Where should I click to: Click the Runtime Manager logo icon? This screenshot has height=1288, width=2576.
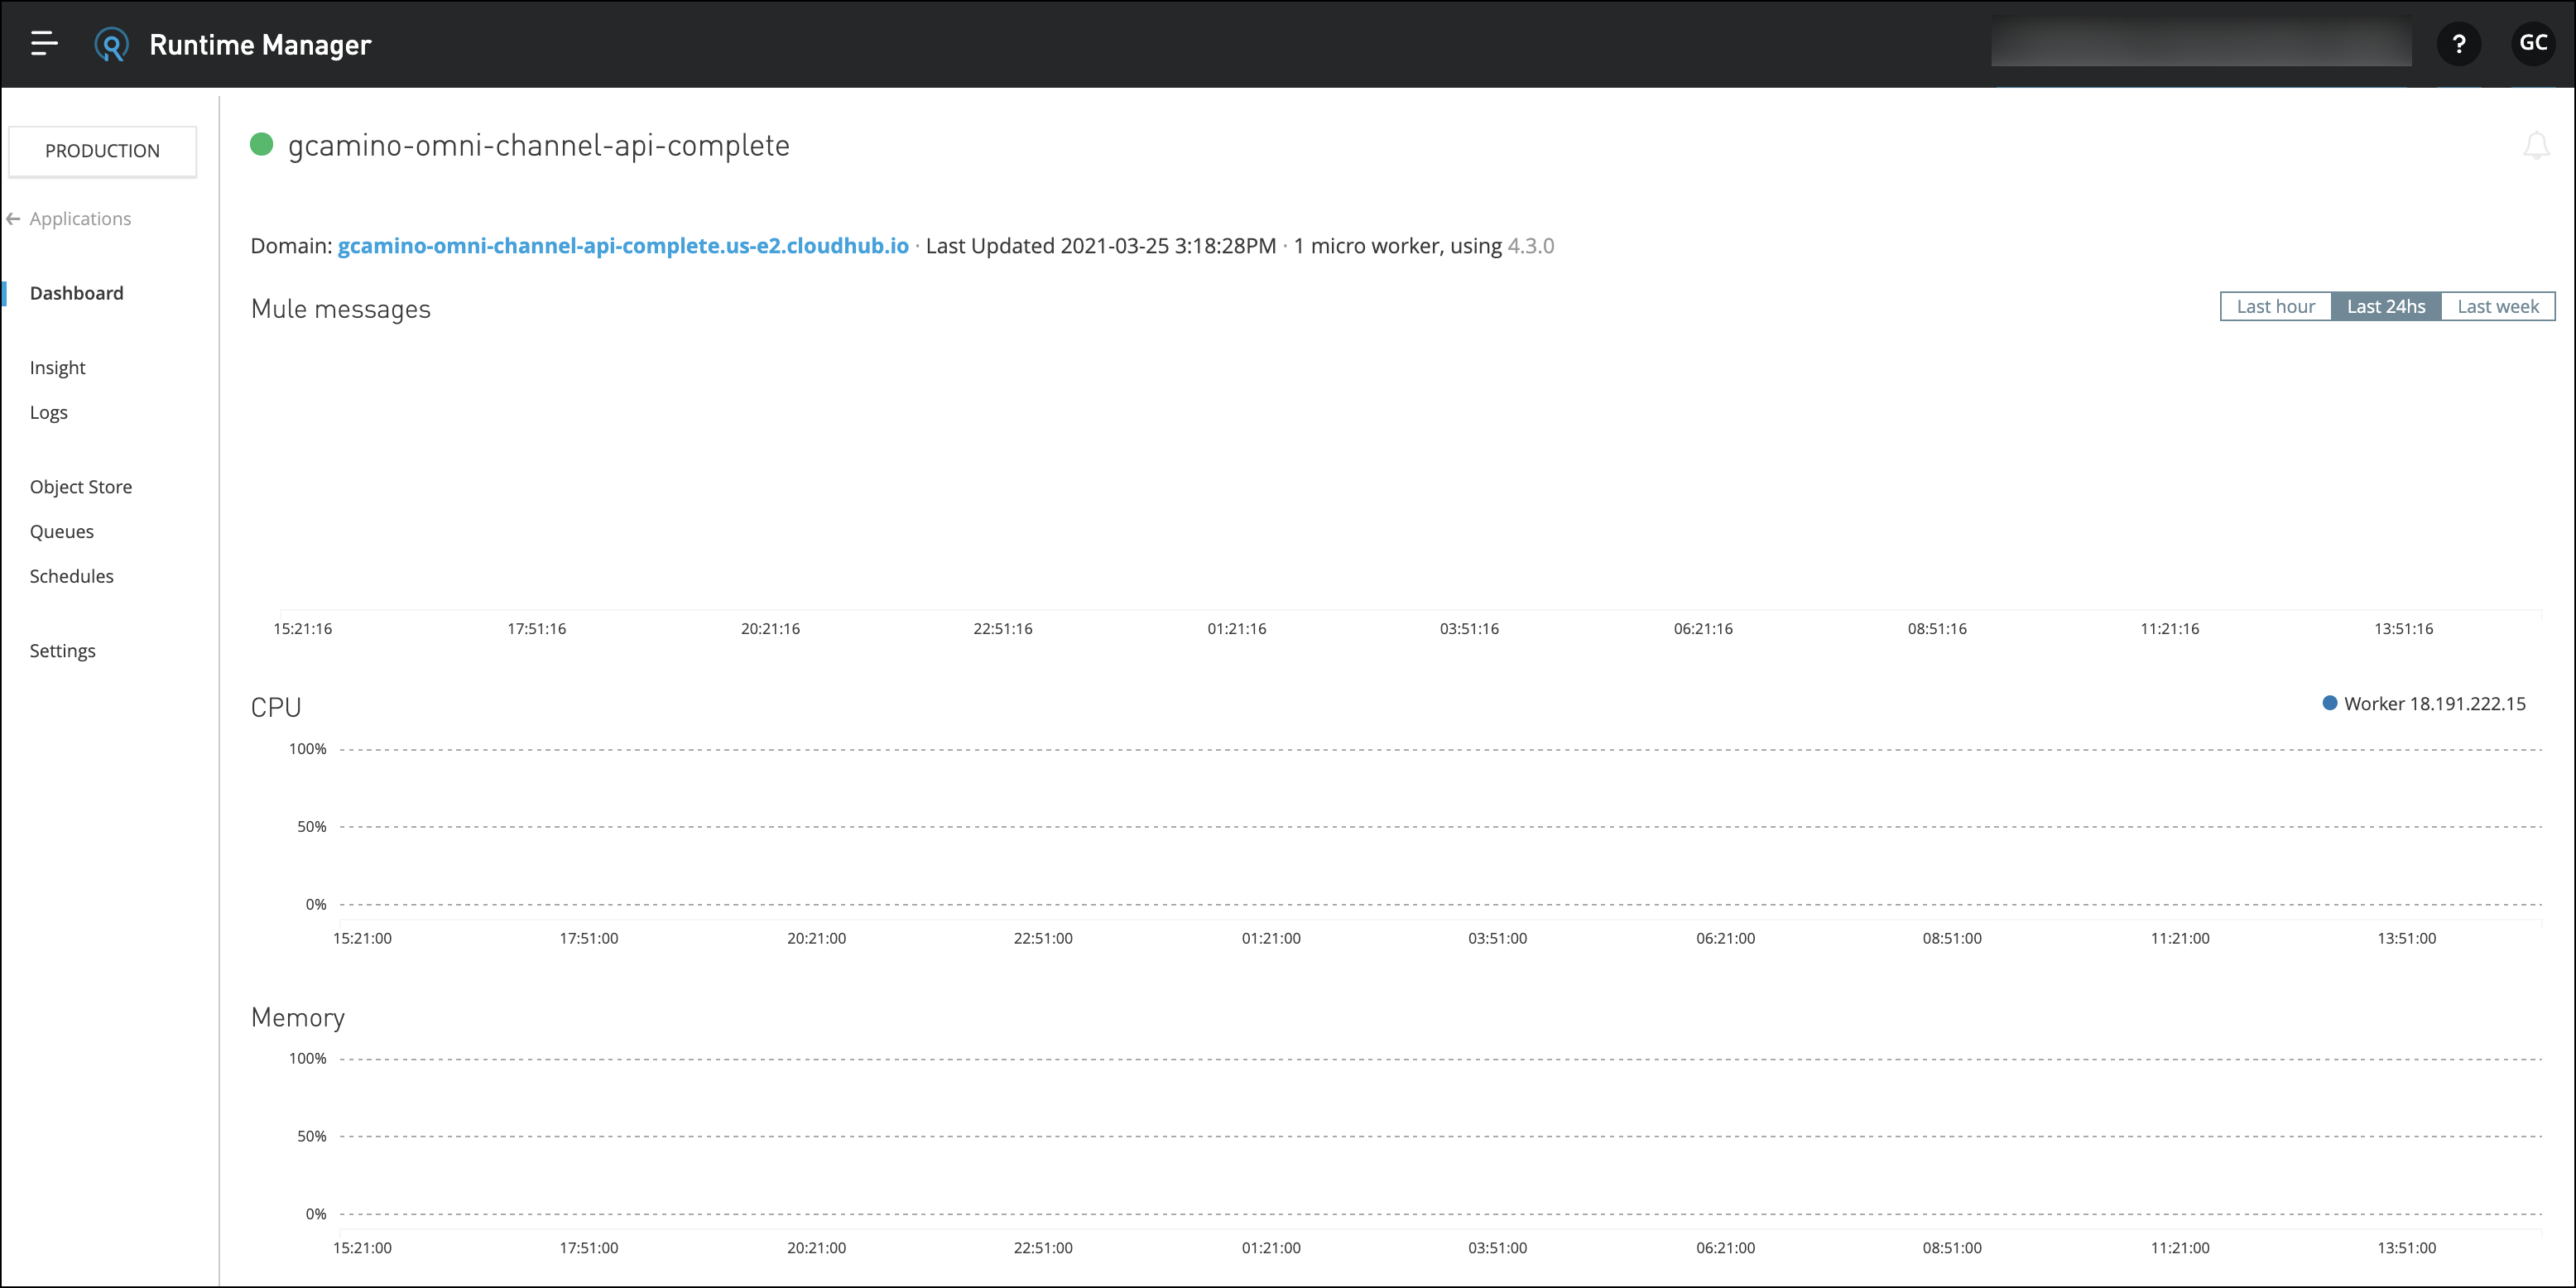point(111,44)
